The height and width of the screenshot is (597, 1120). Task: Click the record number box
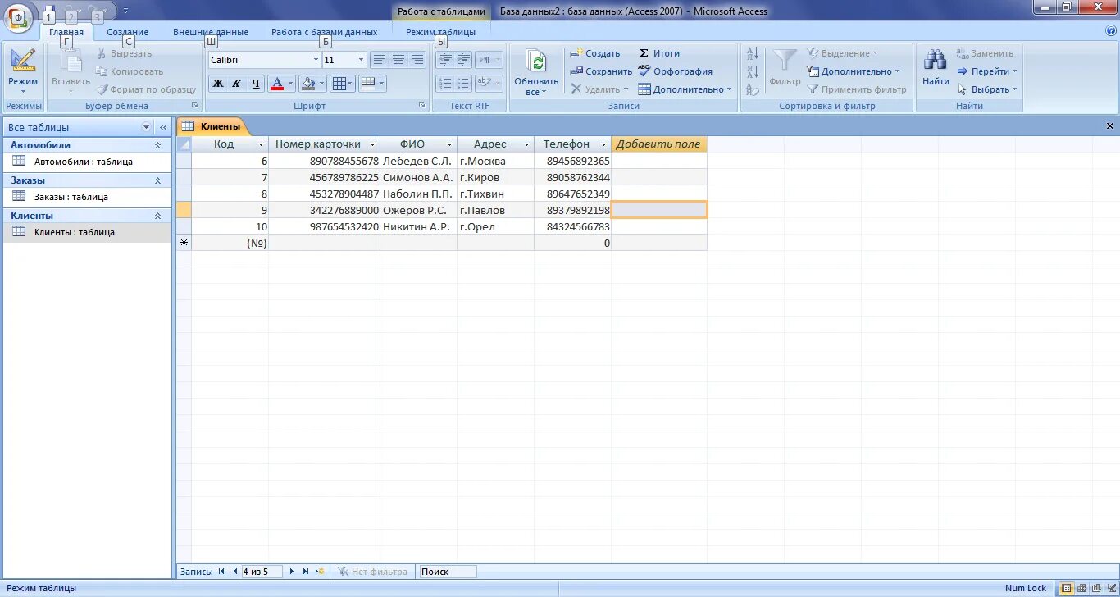pyautogui.click(x=261, y=572)
